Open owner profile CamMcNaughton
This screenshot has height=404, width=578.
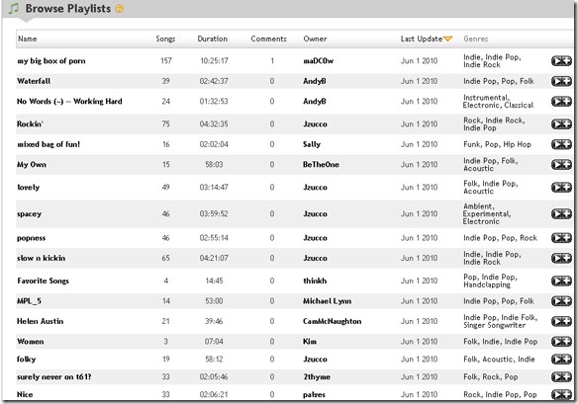333,321
